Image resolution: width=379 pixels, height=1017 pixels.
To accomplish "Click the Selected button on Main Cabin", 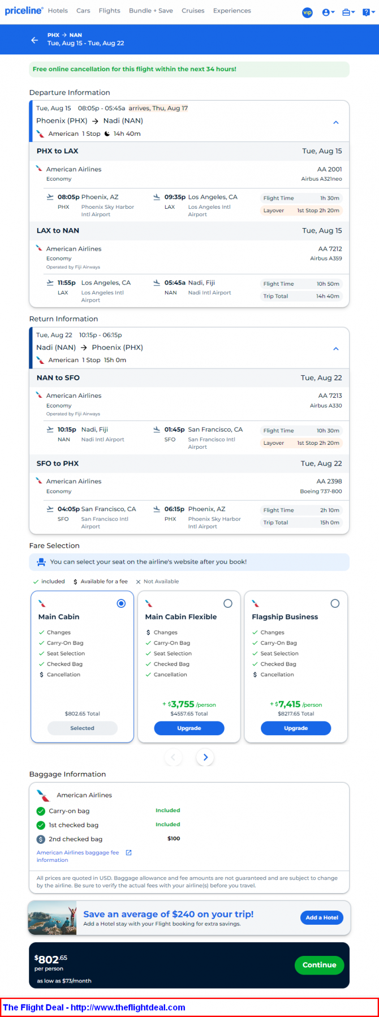I will (83, 728).
